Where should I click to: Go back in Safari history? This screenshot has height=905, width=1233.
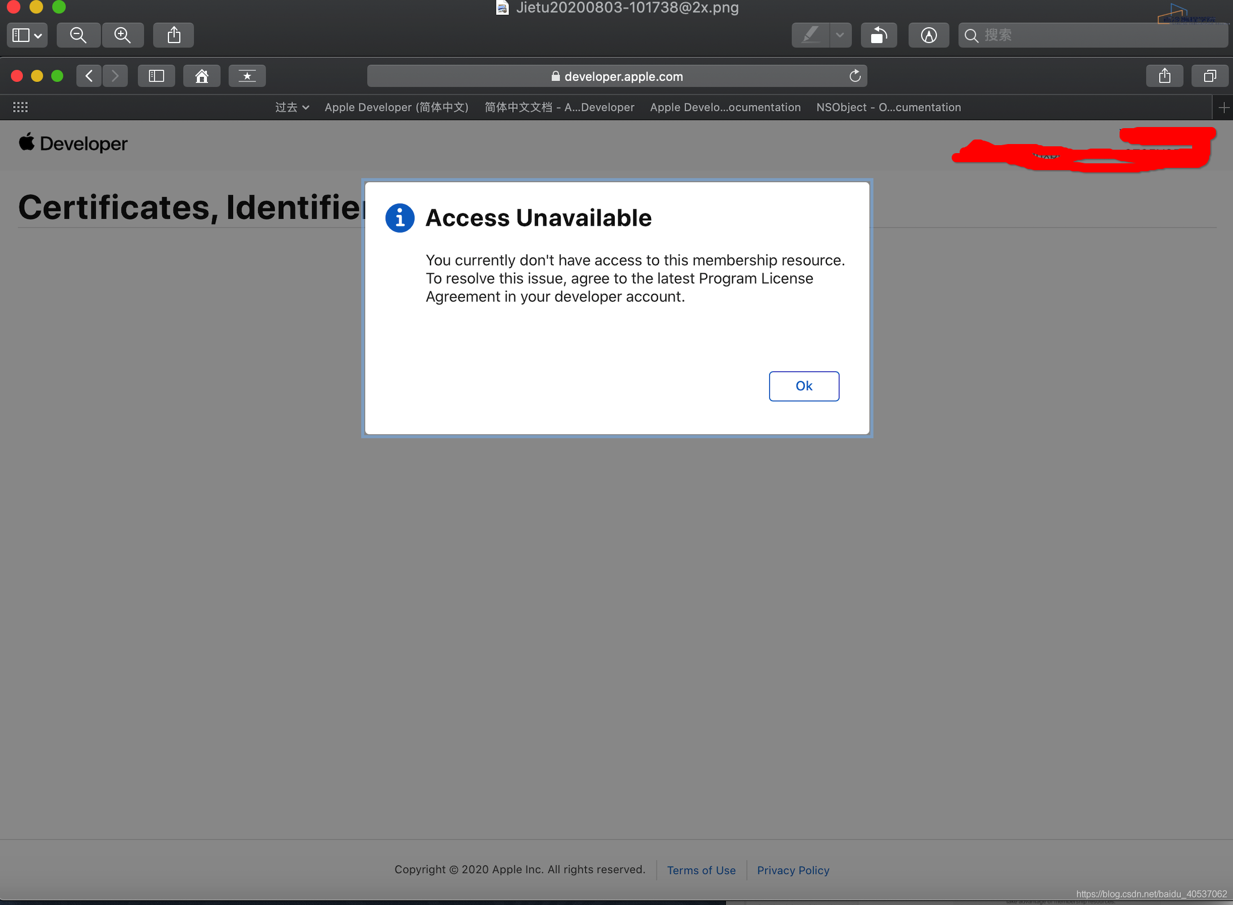[x=89, y=76]
